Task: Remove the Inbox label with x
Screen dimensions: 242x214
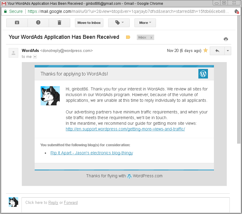Action: [151, 38]
